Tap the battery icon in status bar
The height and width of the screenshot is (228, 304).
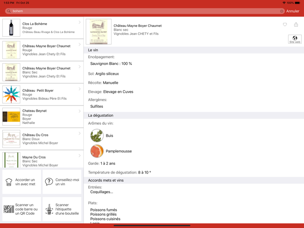pos(297,3)
